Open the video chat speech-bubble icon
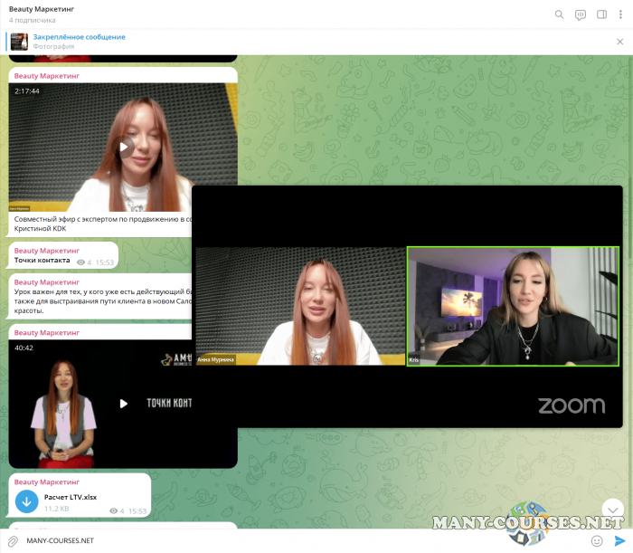633x553 pixels. coord(581,14)
